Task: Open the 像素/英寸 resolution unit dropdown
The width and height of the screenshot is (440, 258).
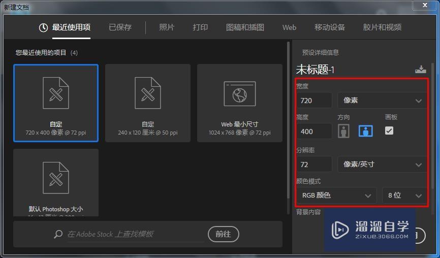Action: coord(382,165)
